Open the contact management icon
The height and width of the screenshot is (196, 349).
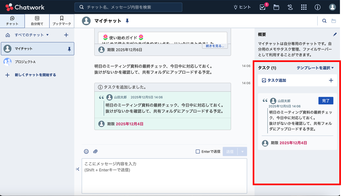pyautogui.click(x=290, y=7)
